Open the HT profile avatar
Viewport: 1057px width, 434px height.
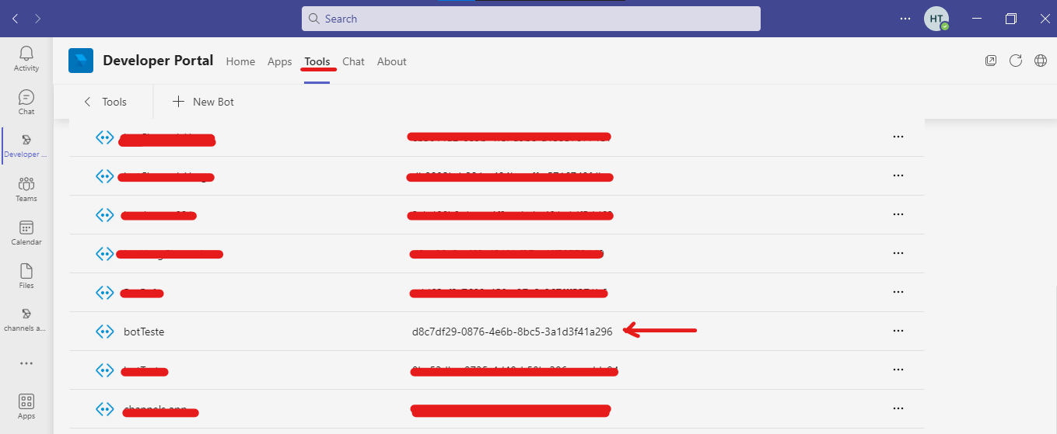pos(936,19)
